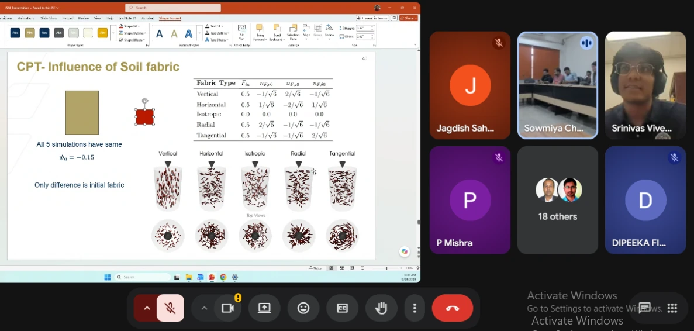Image resolution: width=694 pixels, height=331 pixels.
Task: Open the Acrobat ribbon tab
Action: coord(147,18)
